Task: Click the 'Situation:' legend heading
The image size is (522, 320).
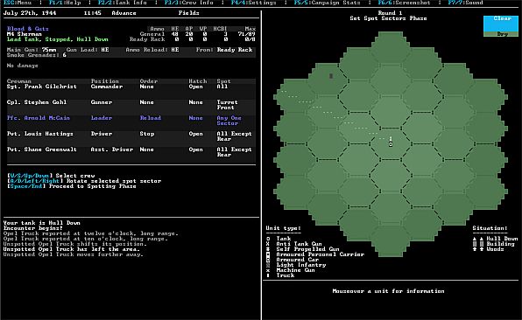Action: 490,228
